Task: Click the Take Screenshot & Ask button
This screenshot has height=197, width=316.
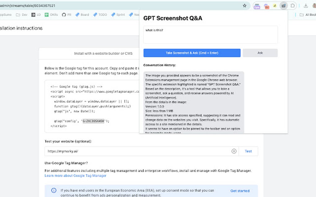Action: tap(192, 53)
